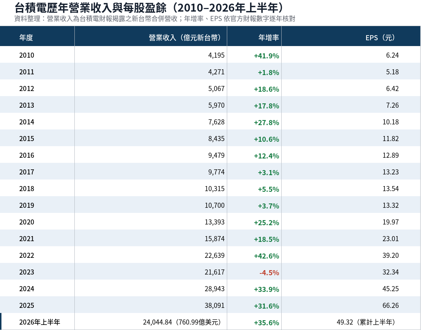
Task: Click the negative growth rate -4.5%
Action: pyautogui.click(x=269, y=273)
